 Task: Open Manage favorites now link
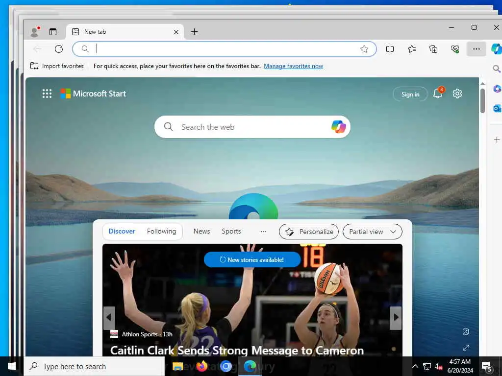tap(293, 66)
